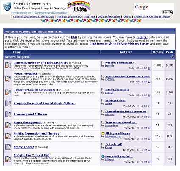Image resolution: width=180 pixels, height=171 pixels.
Task: Click the BrainTalk shield logo
Action: click(7, 7)
